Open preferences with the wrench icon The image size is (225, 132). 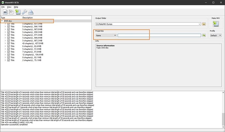[x=24, y=12]
